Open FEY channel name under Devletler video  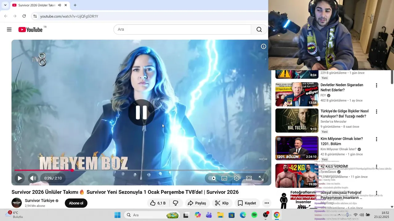323,95
